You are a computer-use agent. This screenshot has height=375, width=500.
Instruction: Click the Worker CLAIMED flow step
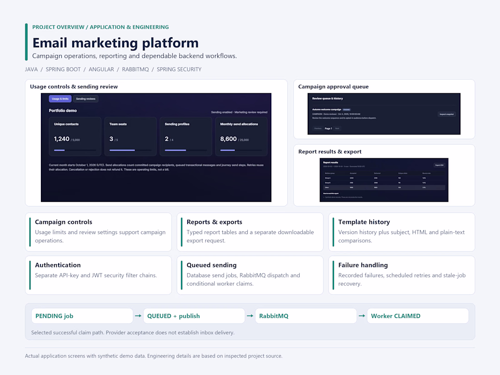(x=418, y=316)
